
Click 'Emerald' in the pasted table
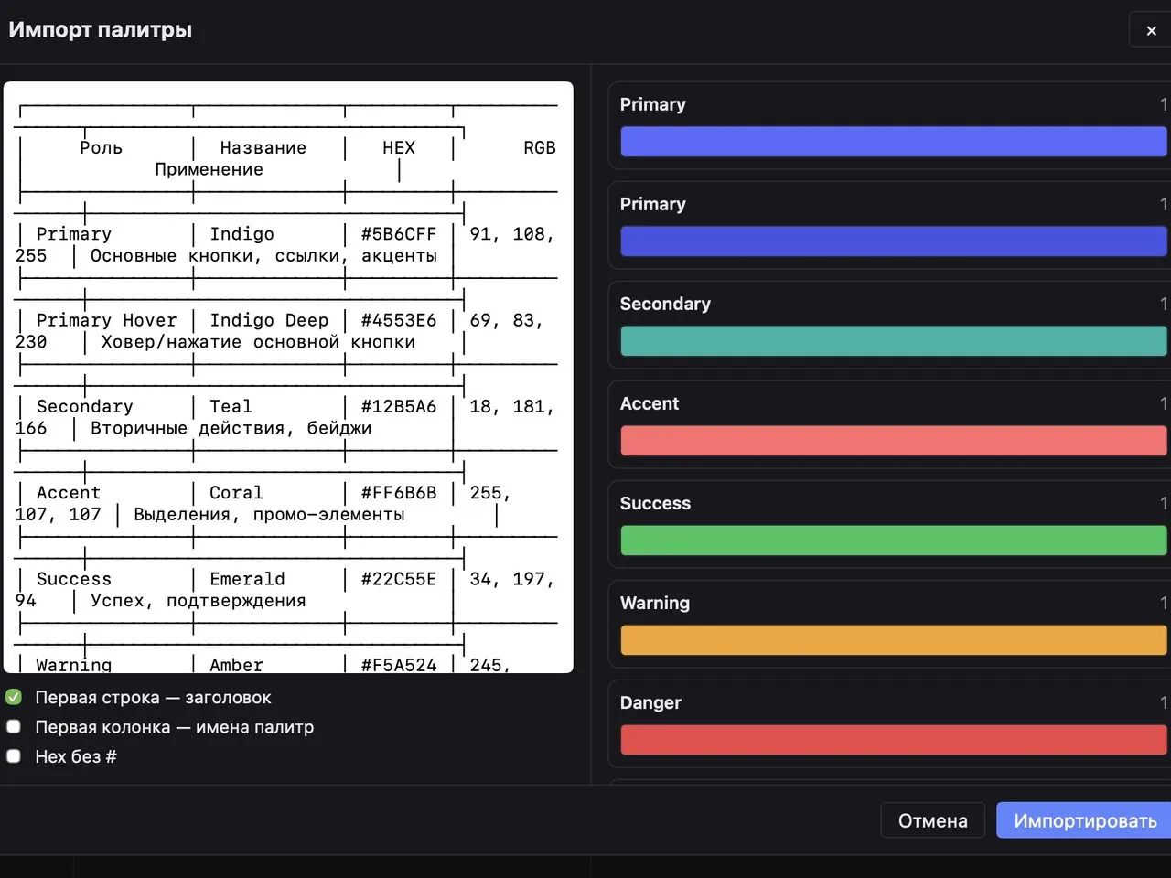tap(247, 579)
